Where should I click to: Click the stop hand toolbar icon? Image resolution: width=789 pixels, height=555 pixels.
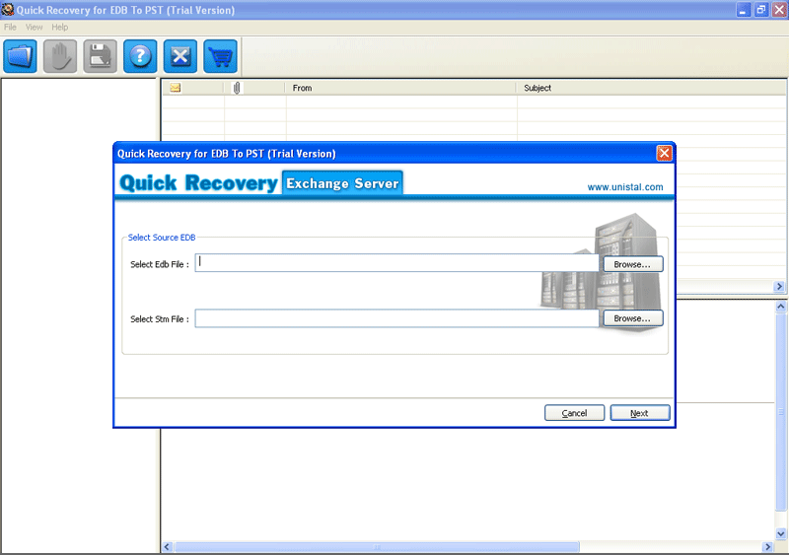tap(60, 55)
